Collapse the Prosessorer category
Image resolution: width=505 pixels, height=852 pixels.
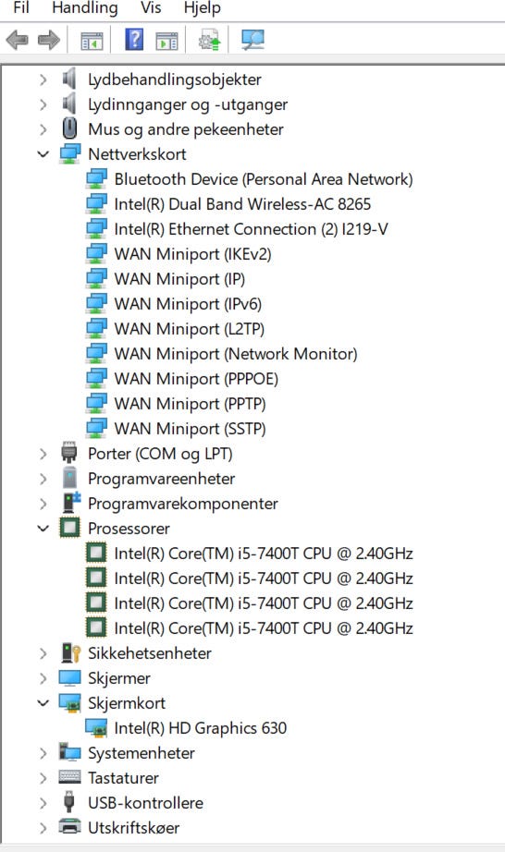click(43, 529)
